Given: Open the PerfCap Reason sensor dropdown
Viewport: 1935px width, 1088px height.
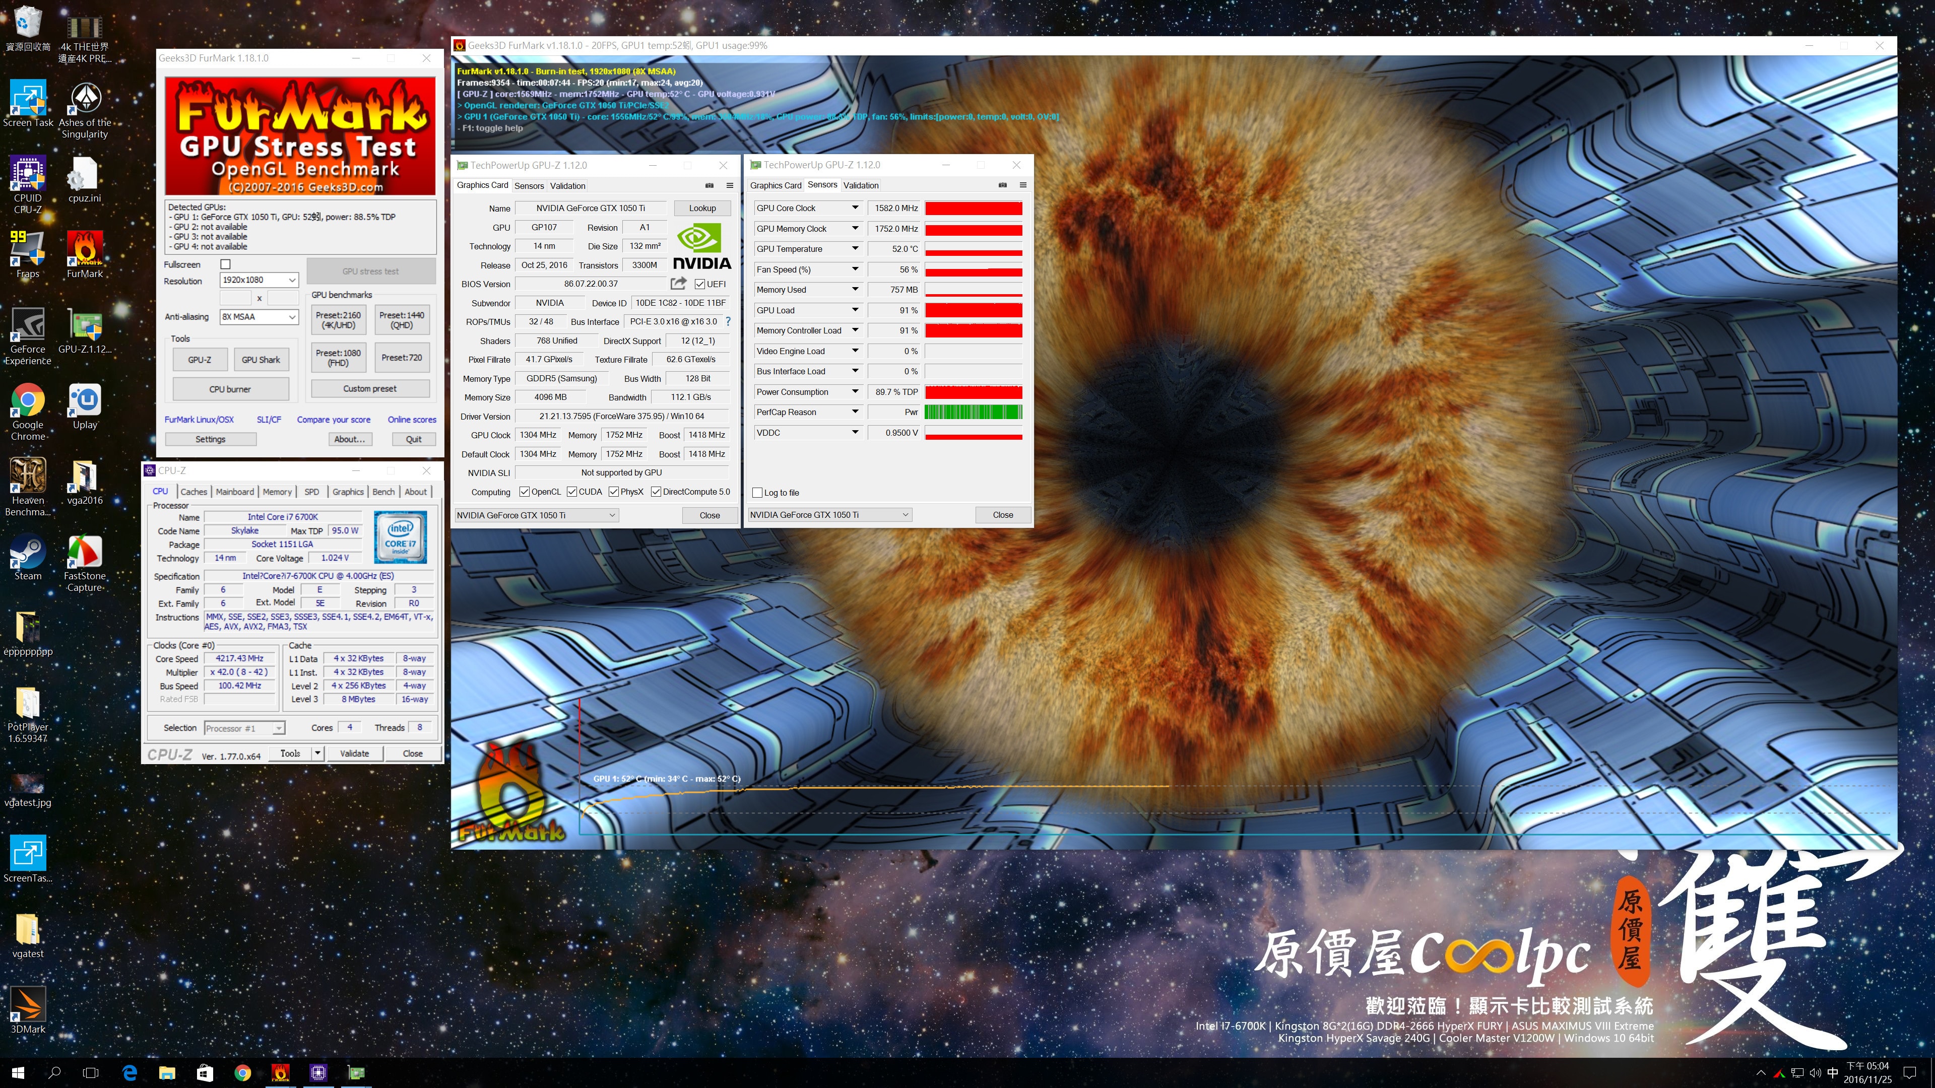Looking at the screenshot, I should pyautogui.click(x=855, y=412).
